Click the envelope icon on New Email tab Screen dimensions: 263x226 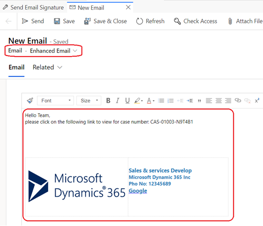[72, 7]
